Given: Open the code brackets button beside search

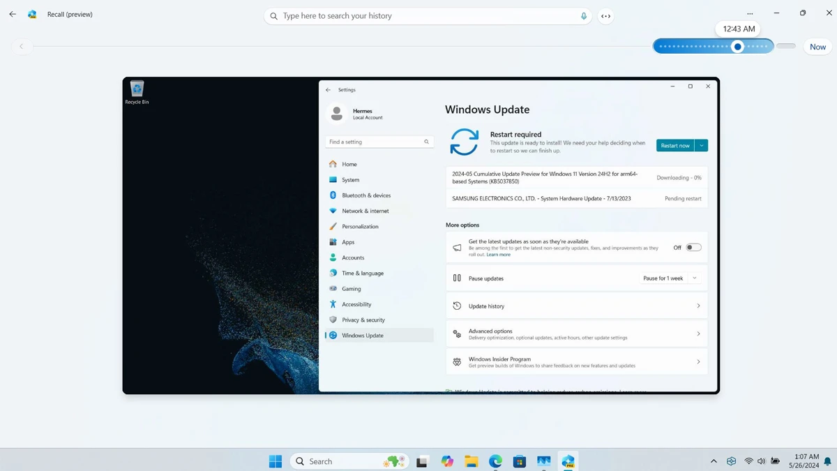Looking at the screenshot, I should tap(606, 16).
